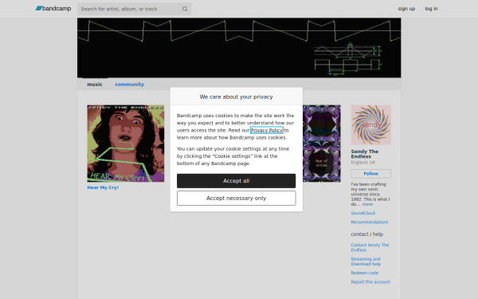Click Report this account
Viewport: 478px width, 299px height.
[370, 282]
